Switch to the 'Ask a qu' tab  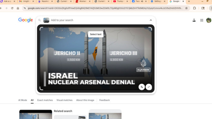coord(8,1)
